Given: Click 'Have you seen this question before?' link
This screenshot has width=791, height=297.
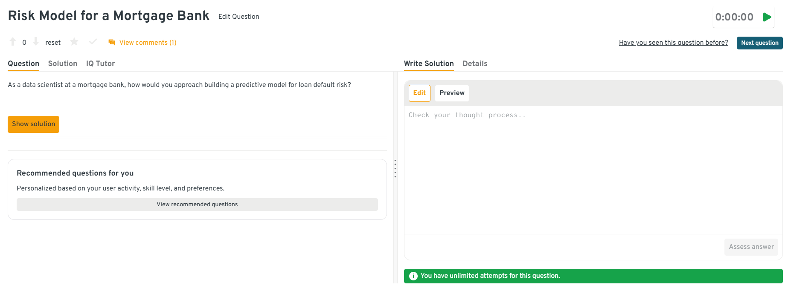Looking at the screenshot, I should click(673, 43).
